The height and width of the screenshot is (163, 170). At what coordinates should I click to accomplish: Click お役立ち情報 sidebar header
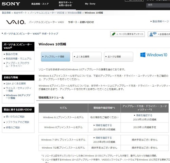pyautogui.click(x=18, y=77)
